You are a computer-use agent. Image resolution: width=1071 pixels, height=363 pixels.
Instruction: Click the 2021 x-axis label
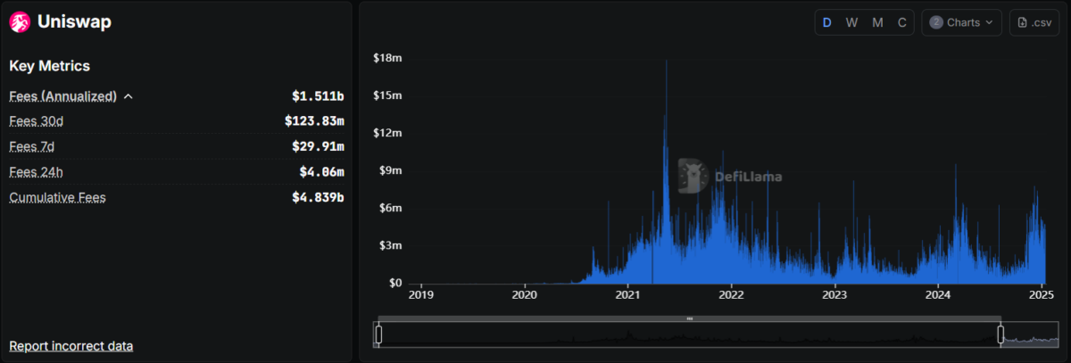click(628, 294)
